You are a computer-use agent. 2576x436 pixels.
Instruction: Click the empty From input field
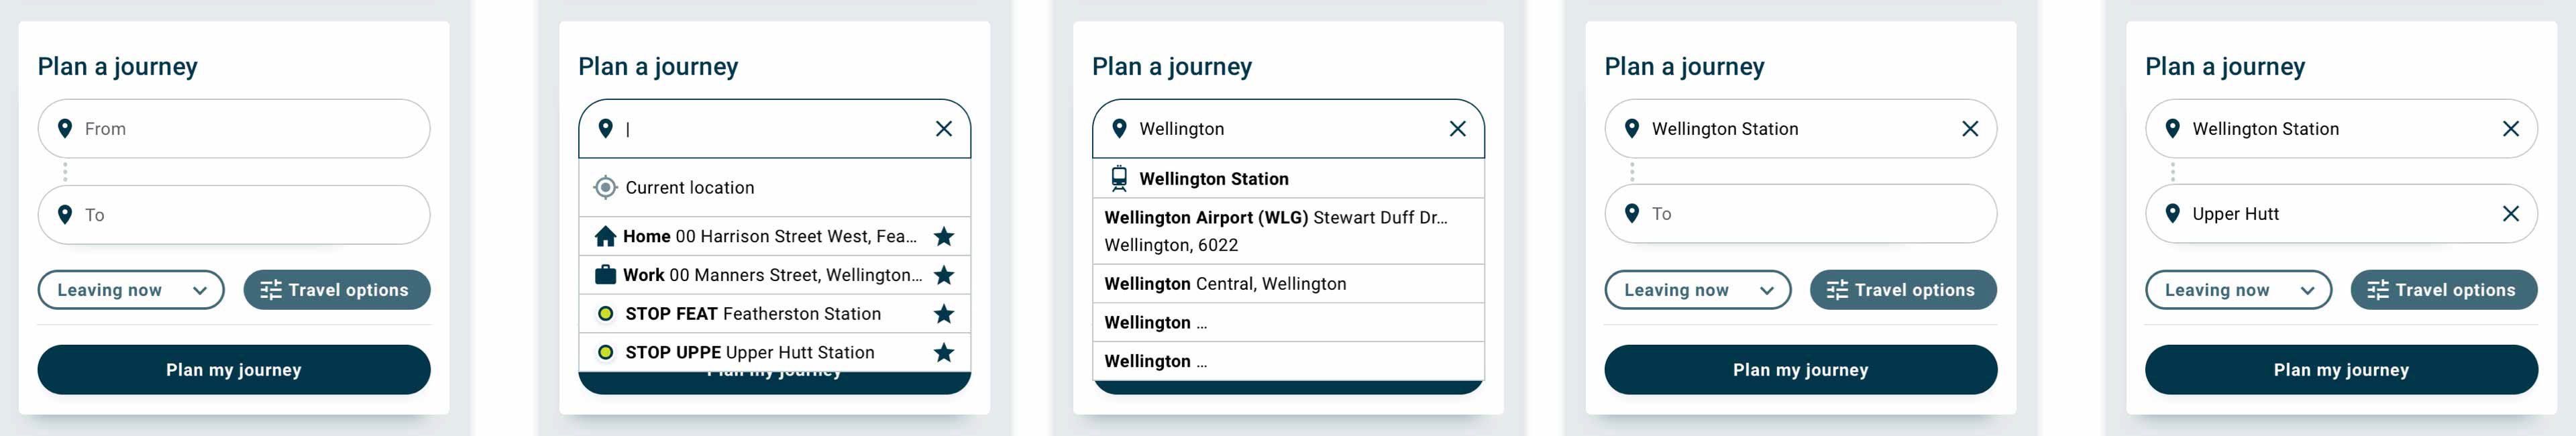(250, 129)
